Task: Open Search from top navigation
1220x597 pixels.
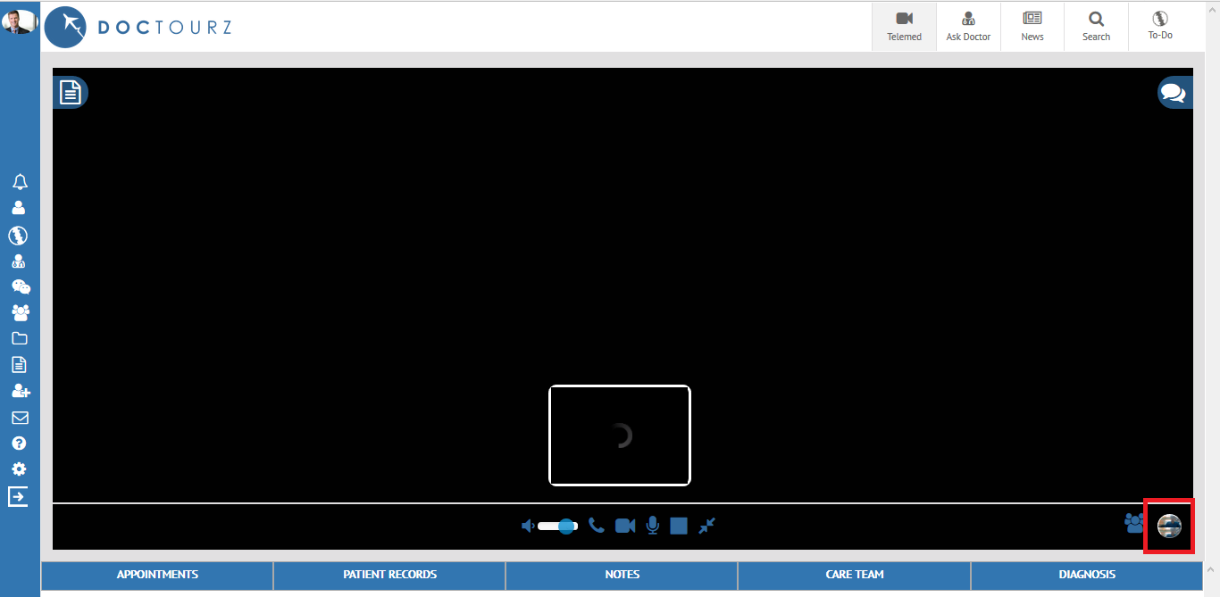Action: [1096, 27]
